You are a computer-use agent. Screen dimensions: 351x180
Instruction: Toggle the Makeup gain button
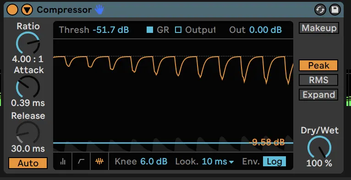[x=319, y=28]
